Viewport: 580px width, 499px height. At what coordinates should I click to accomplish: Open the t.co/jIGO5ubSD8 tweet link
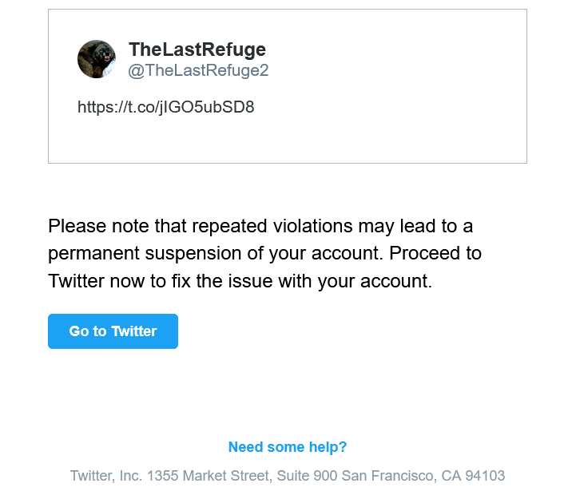165,107
